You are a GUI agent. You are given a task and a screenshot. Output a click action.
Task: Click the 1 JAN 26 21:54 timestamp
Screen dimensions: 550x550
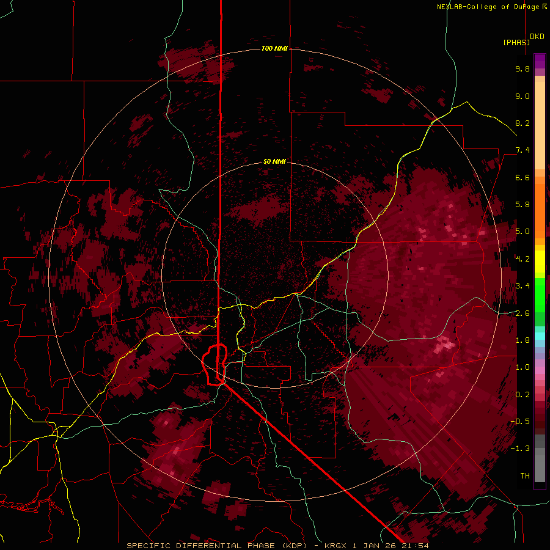(391, 546)
